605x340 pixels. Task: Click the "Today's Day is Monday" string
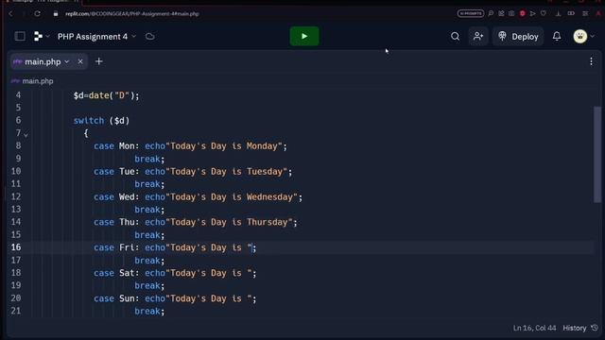click(x=224, y=146)
